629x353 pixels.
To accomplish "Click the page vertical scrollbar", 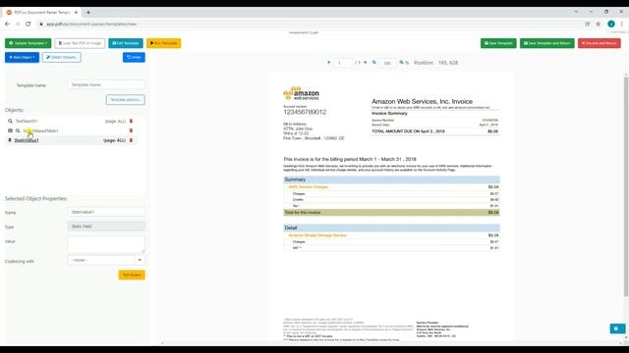I will (x=626, y=186).
